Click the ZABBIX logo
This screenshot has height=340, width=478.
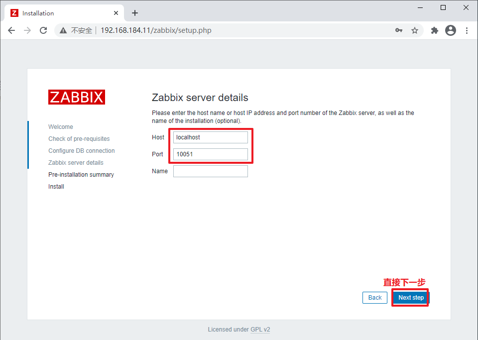[77, 97]
